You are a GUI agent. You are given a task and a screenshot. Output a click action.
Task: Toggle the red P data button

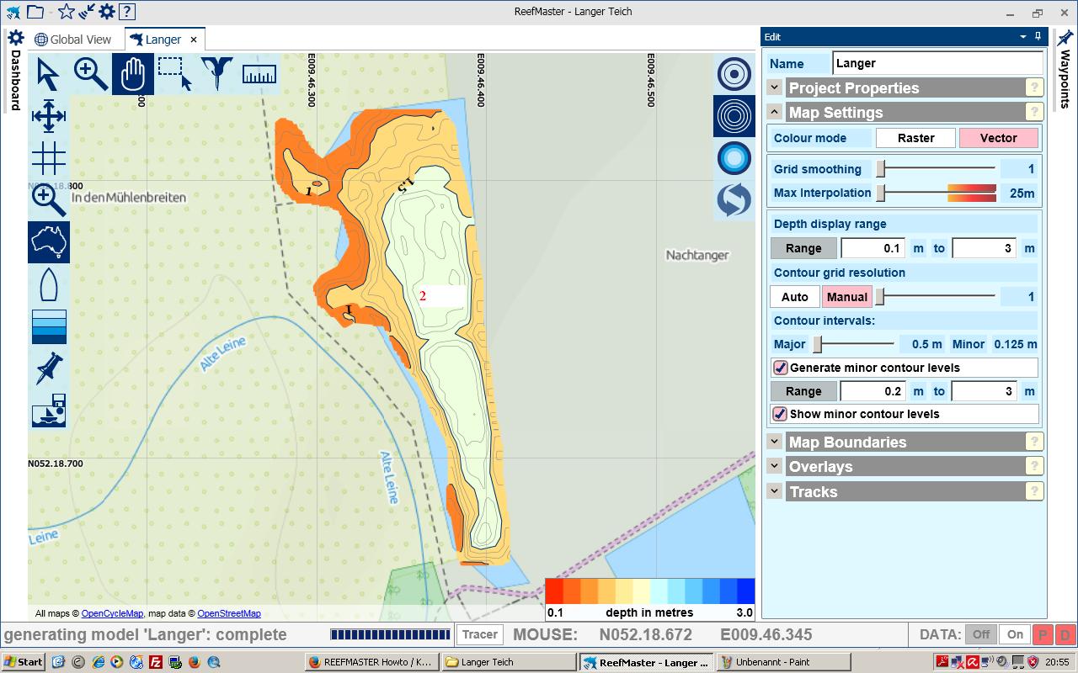tap(1043, 635)
